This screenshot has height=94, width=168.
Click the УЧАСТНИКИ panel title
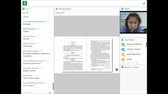coord(129,40)
